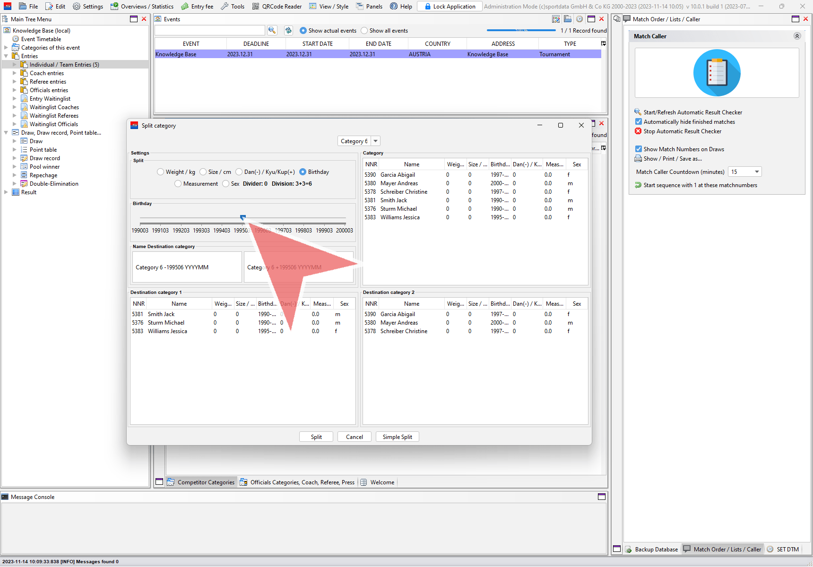Click the Lock Application button
This screenshot has height=567, width=813.
point(450,6)
